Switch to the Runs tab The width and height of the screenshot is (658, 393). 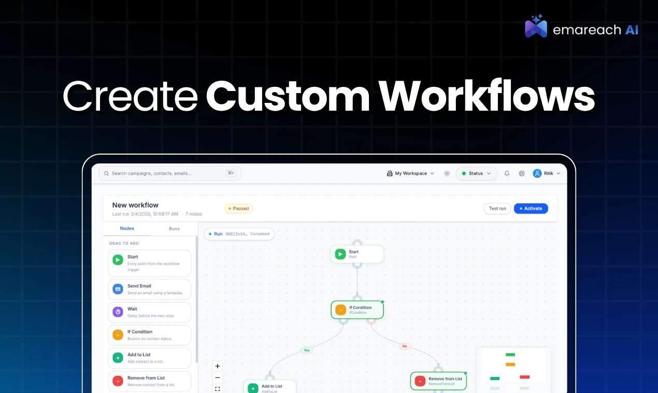[174, 229]
